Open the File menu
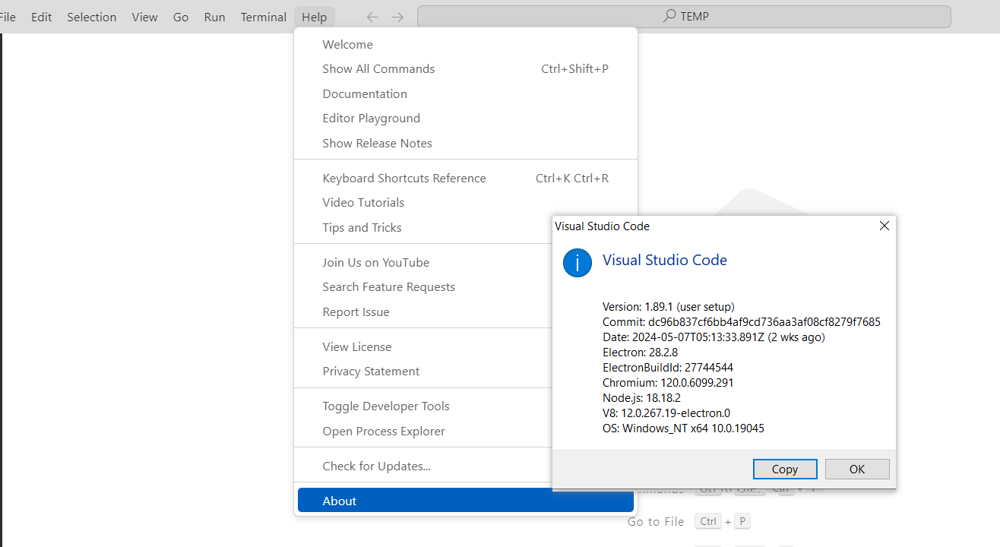 8,17
